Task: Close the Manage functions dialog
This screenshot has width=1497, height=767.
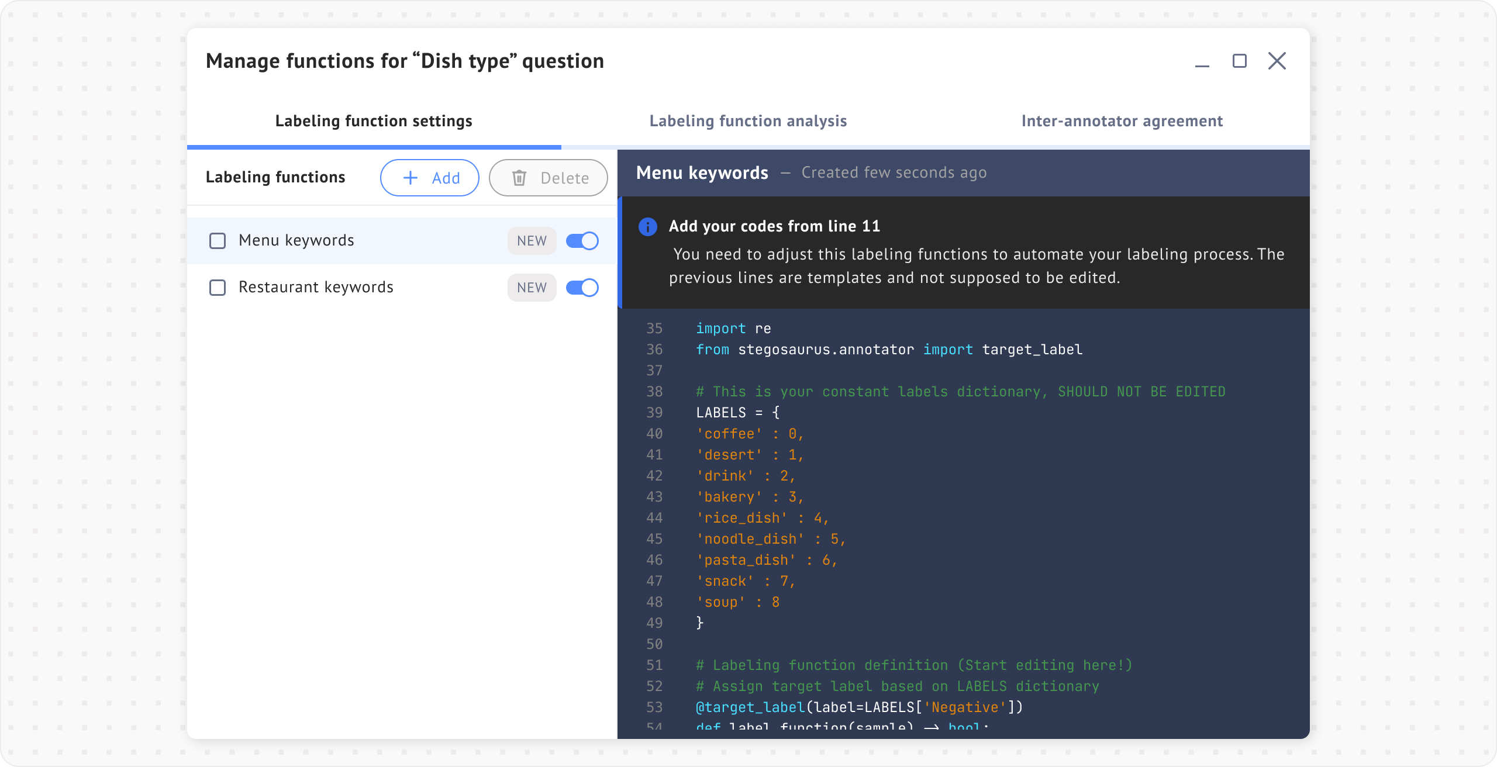Action: [1277, 61]
